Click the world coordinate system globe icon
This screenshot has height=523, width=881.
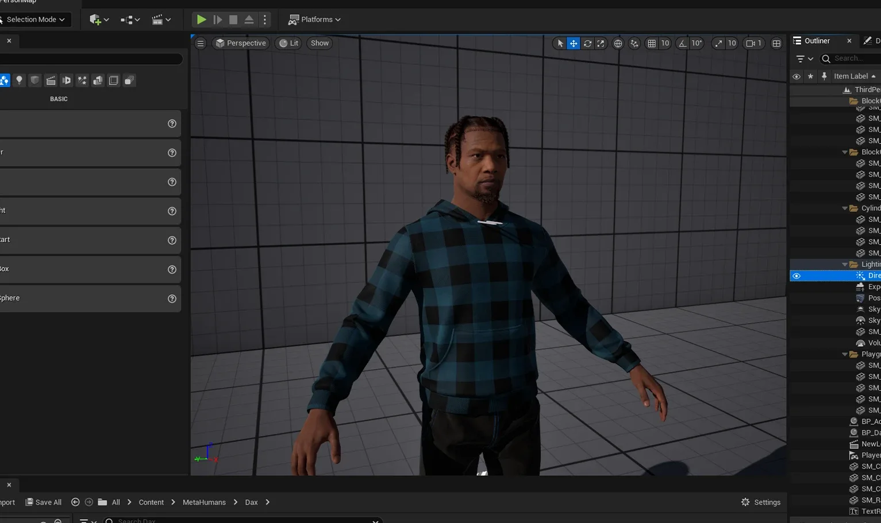pos(618,43)
